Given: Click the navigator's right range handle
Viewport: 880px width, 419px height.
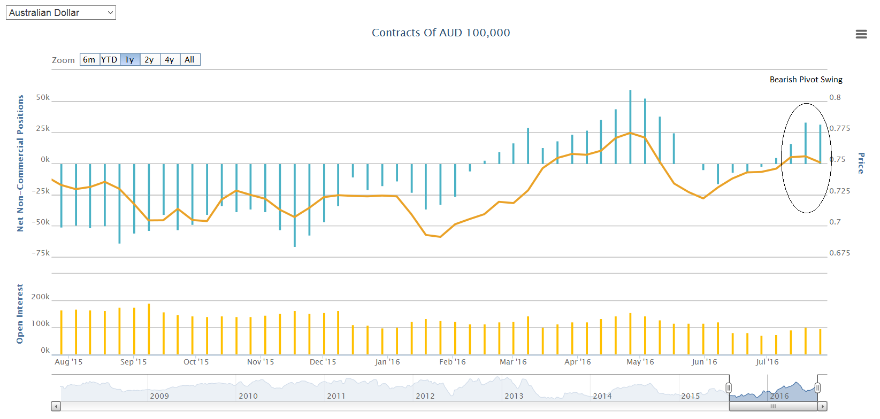Looking at the screenshot, I should 817,388.
